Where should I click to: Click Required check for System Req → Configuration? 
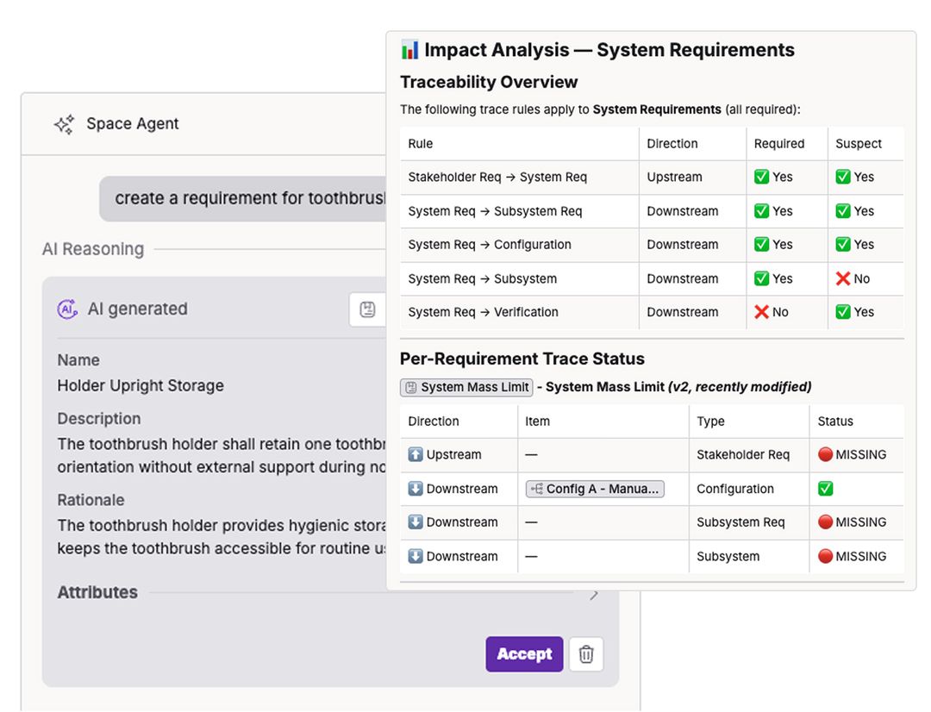pyautogui.click(x=762, y=245)
